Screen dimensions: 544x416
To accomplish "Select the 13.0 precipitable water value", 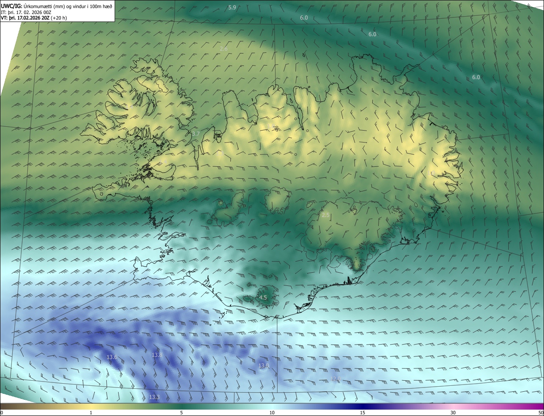I will (263, 365).
